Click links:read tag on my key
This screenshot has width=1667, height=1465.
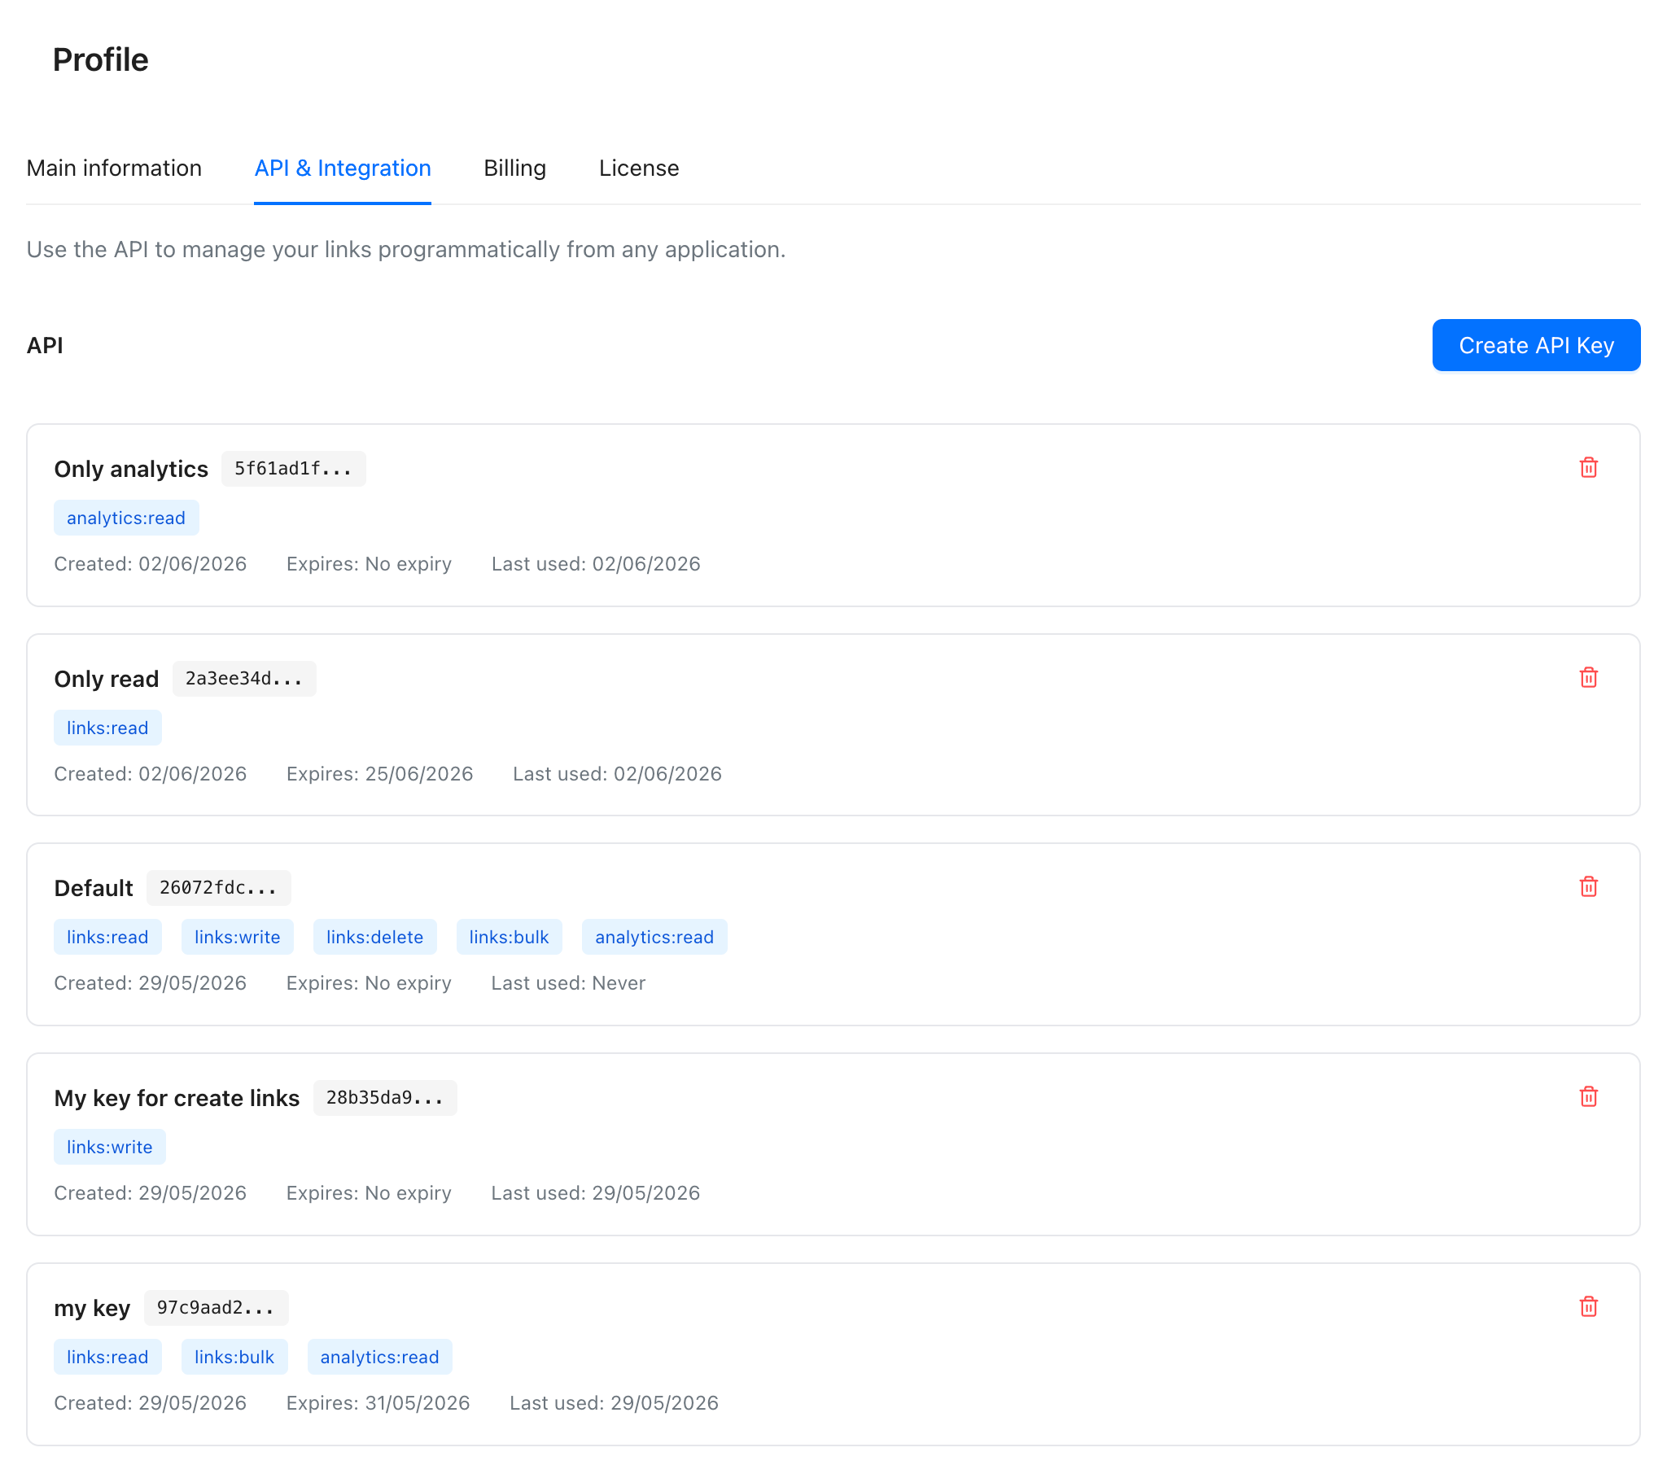pos(107,1357)
